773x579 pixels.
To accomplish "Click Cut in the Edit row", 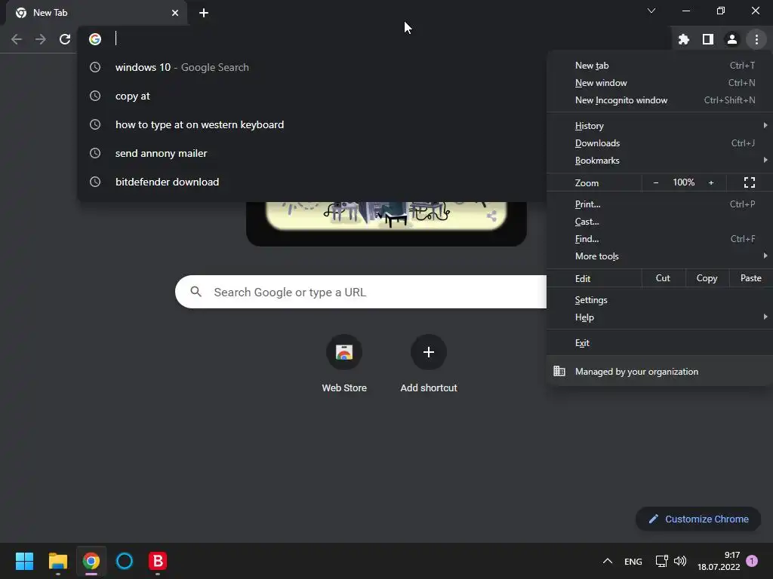I will 663,278.
